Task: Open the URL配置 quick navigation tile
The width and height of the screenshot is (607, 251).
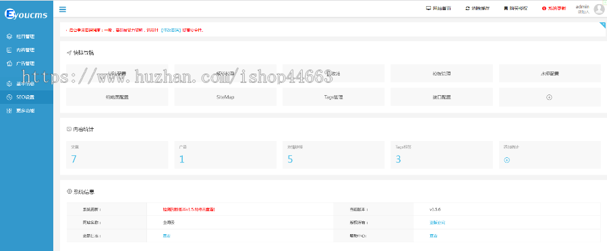Action: coord(117,73)
